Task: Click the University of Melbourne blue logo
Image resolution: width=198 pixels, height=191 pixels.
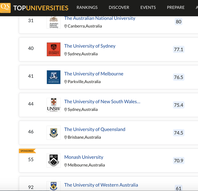Action: [54, 77]
